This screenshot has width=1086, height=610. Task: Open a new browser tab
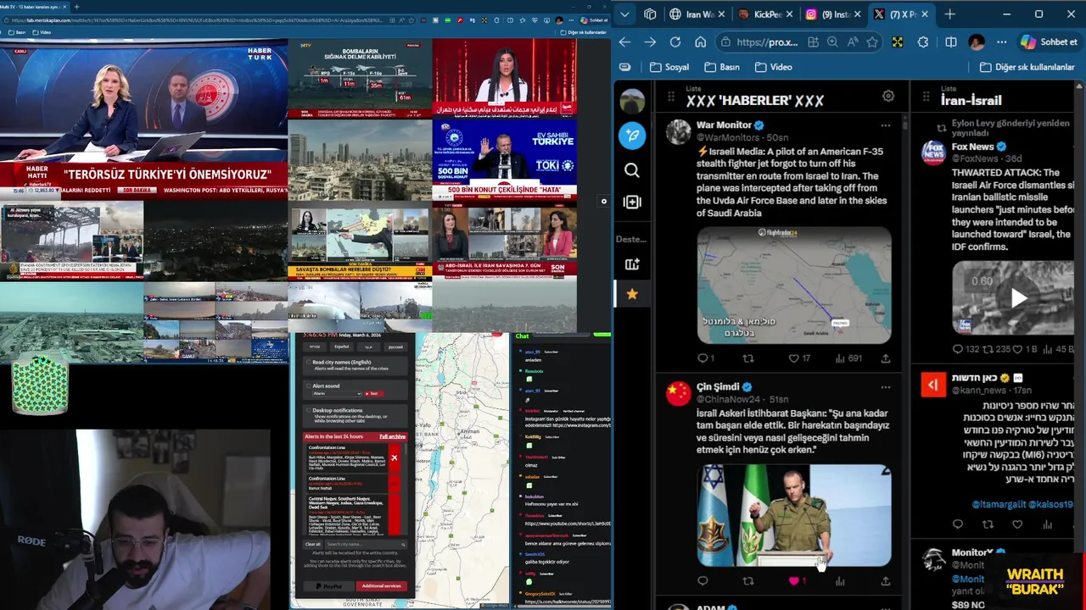(x=950, y=14)
